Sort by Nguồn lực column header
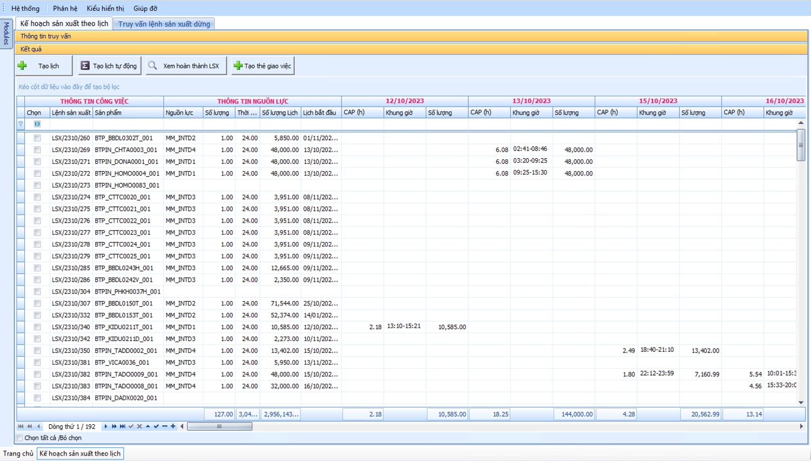Image resolution: width=811 pixels, height=461 pixels. click(183, 112)
